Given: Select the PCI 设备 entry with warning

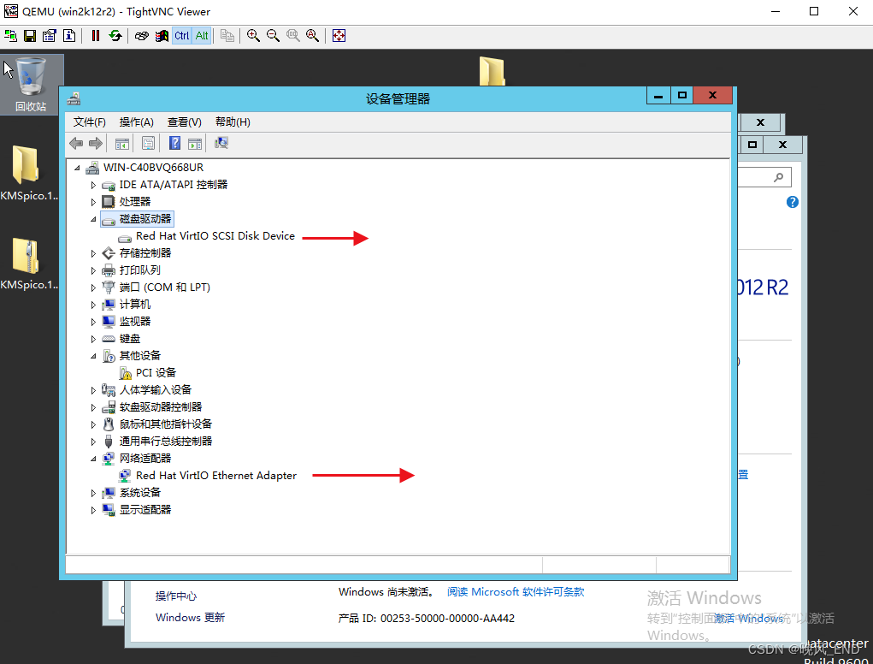Looking at the screenshot, I should click(x=156, y=373).
